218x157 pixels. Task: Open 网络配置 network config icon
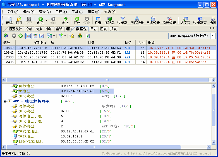(x=137, y=20)
